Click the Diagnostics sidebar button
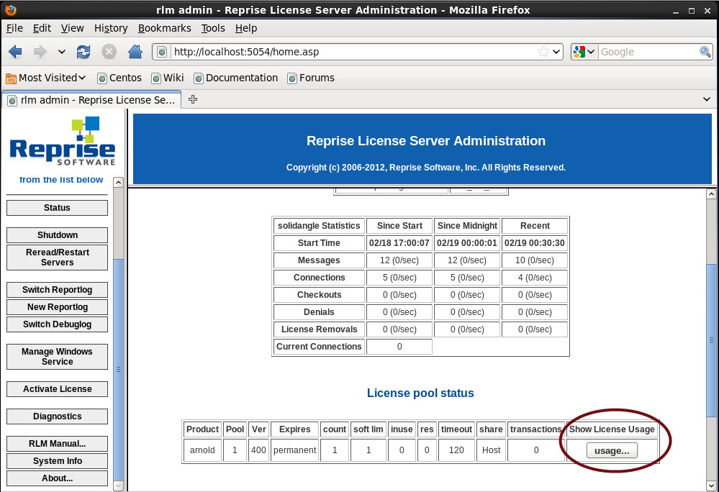 (57, 416)
